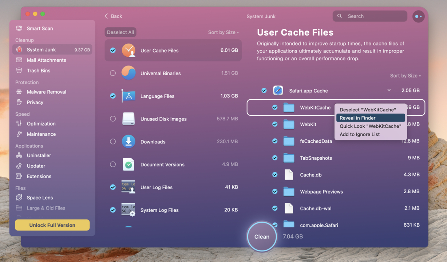Uncheck the WebKitCache folder checkbox
This screenshot has width=447, height=262.
[275, 107]
